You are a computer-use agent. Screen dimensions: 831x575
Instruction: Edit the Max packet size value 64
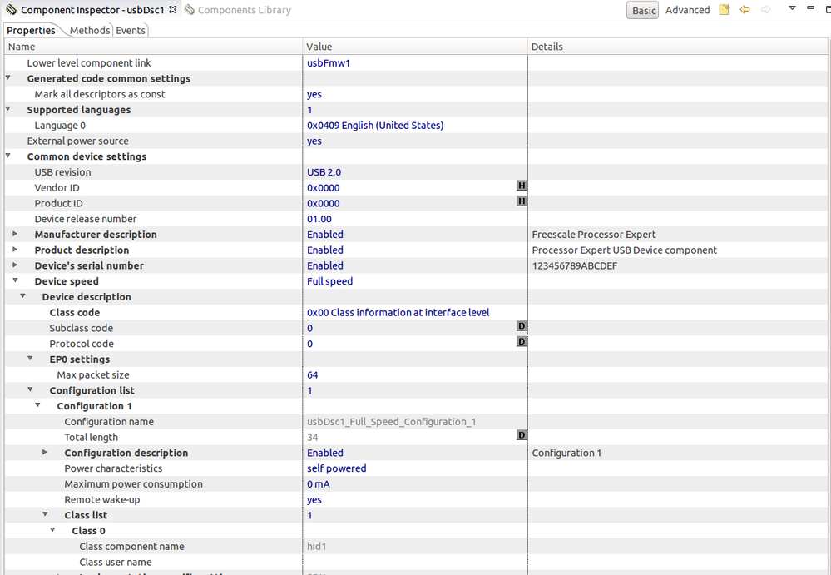[313, 375]
